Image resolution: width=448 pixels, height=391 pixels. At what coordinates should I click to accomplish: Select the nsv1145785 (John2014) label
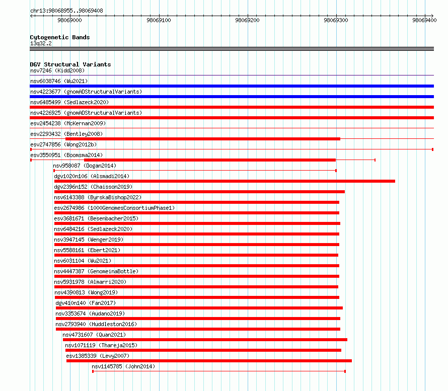click(x=123, y=366)
